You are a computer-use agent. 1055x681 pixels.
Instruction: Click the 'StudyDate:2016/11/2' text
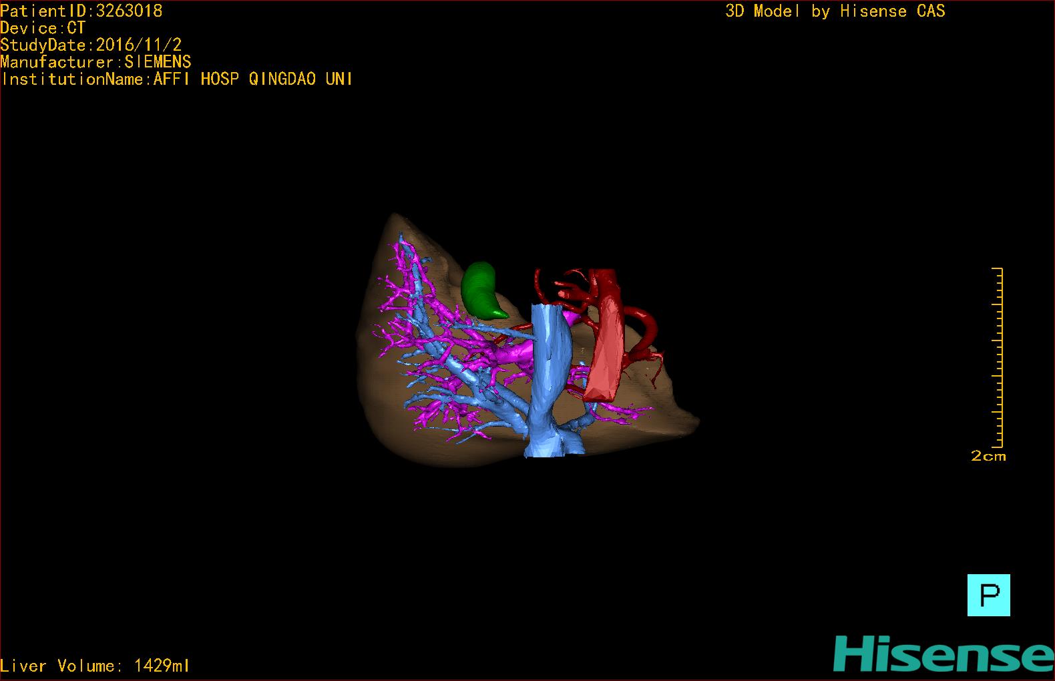pos(91,45)
